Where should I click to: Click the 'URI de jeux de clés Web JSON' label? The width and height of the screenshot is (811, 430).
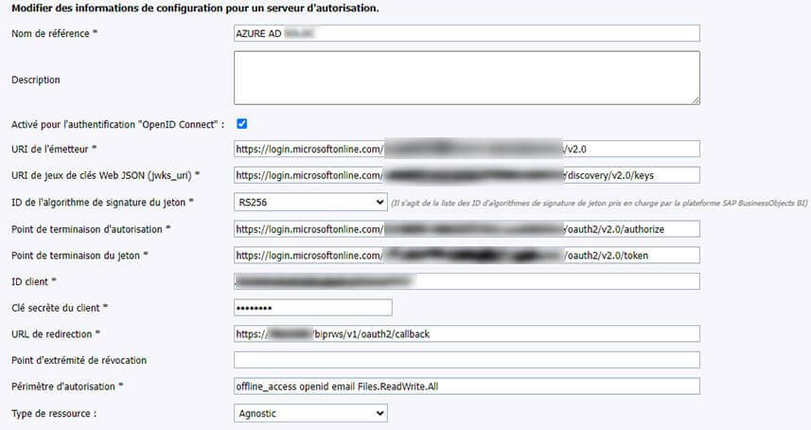coord(105,176)
